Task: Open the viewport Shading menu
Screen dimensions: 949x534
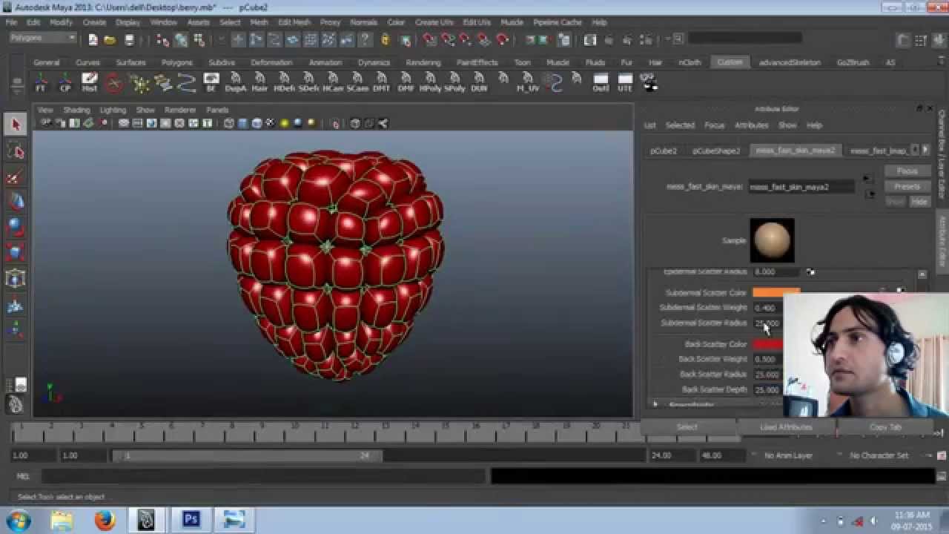Action: [76, 110]
